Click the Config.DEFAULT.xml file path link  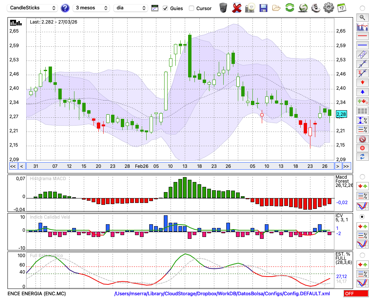pyautogui.click(x=222, y=294)
